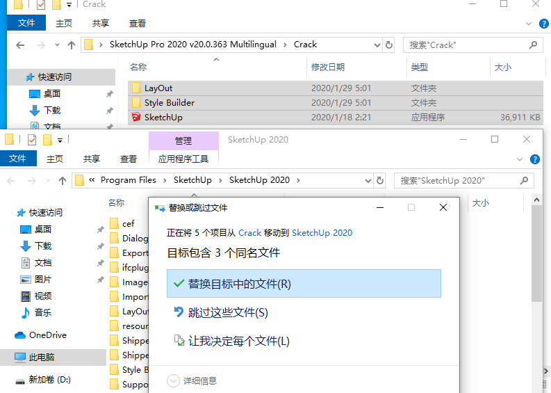
Task: Switch to 查看 tab in SketchUp 2020 window
Action: (129, 159)
